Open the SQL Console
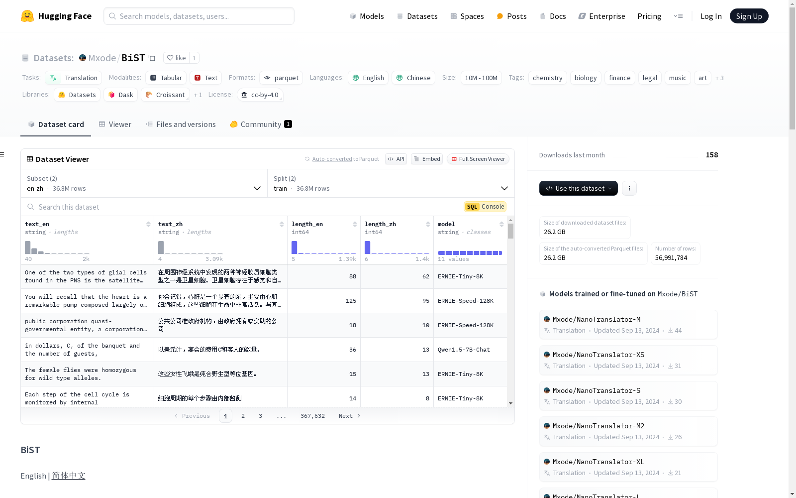Screen dimensions: 796x498 [485, 207]
